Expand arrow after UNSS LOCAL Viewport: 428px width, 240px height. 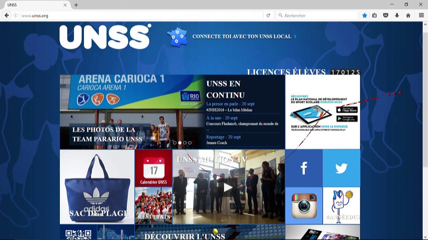point(295,37)
